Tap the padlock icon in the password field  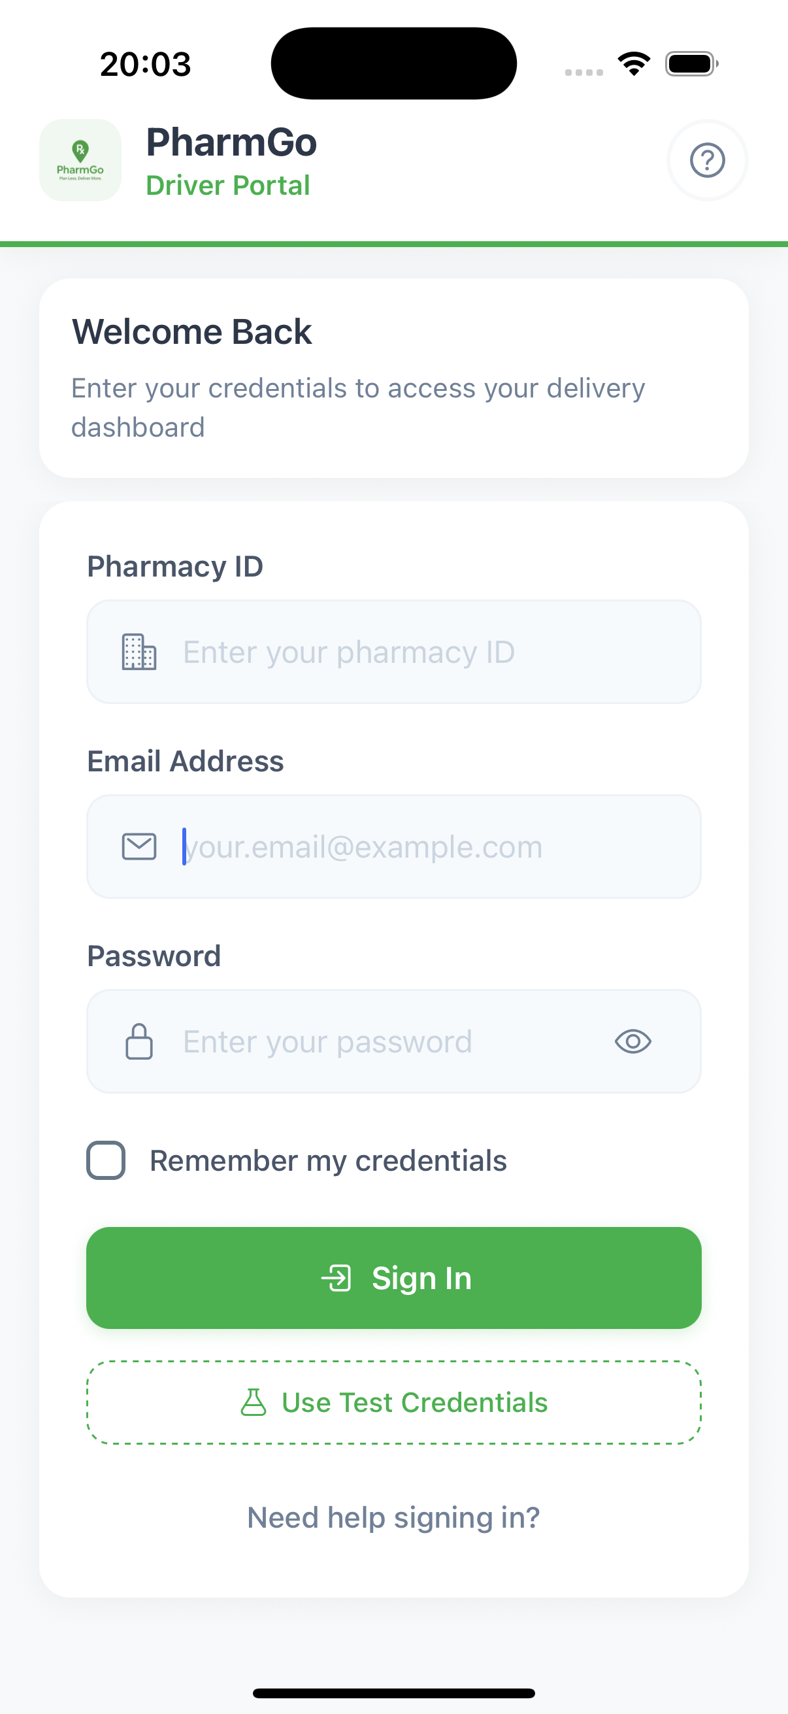point(139,1041)
